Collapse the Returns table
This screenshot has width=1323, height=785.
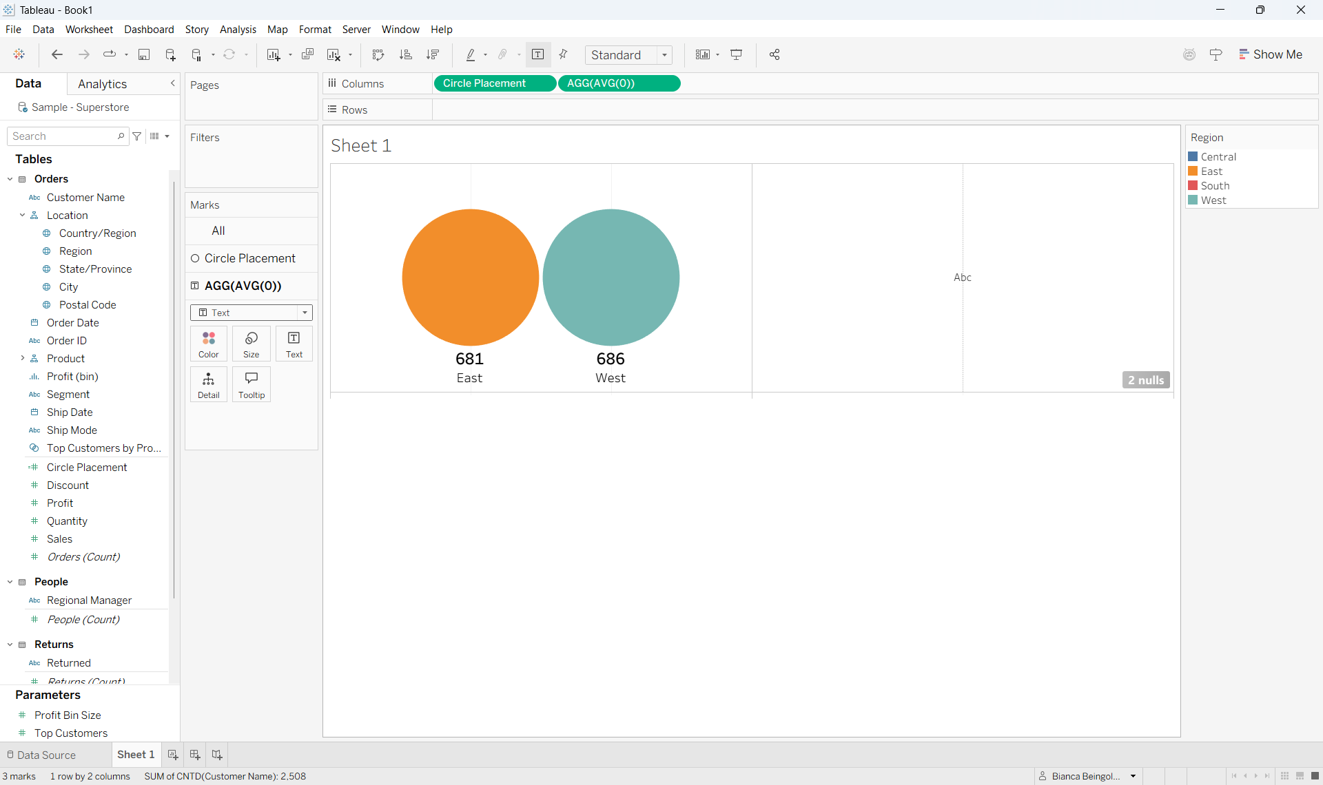click(10, 645)
